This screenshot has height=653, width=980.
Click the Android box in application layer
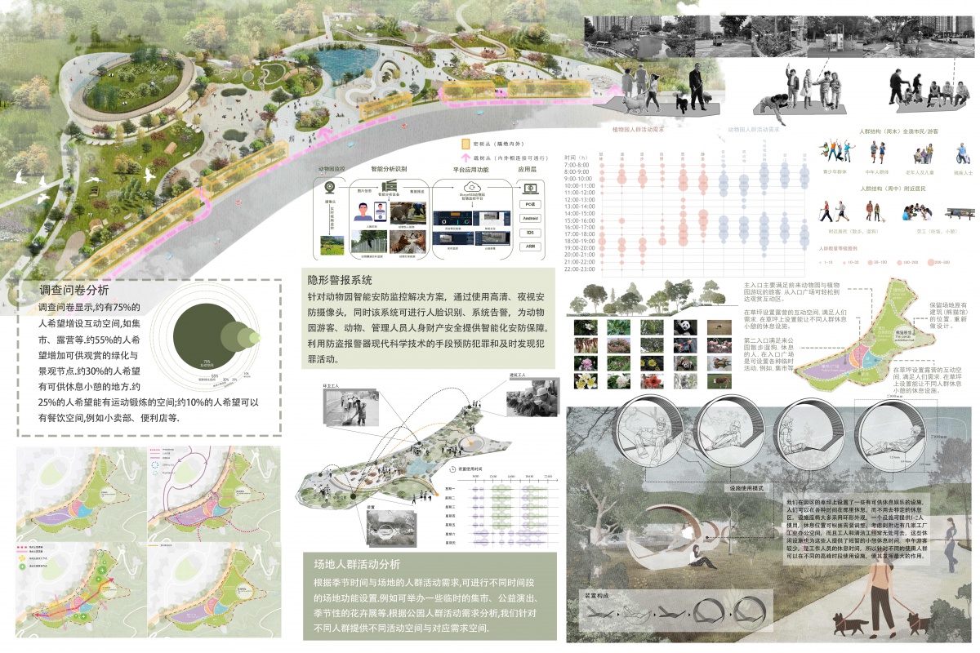click(530, 218)
